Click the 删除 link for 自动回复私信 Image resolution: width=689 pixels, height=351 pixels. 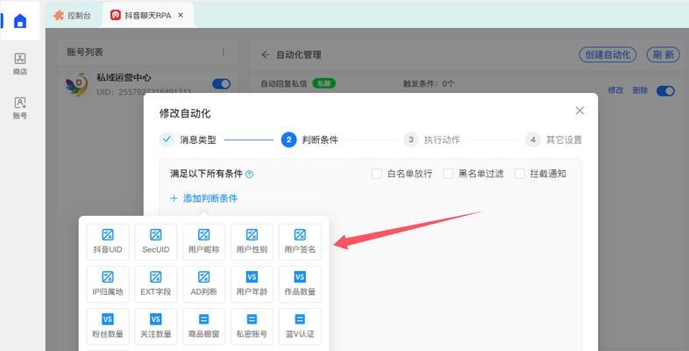(x=640, y=90)
